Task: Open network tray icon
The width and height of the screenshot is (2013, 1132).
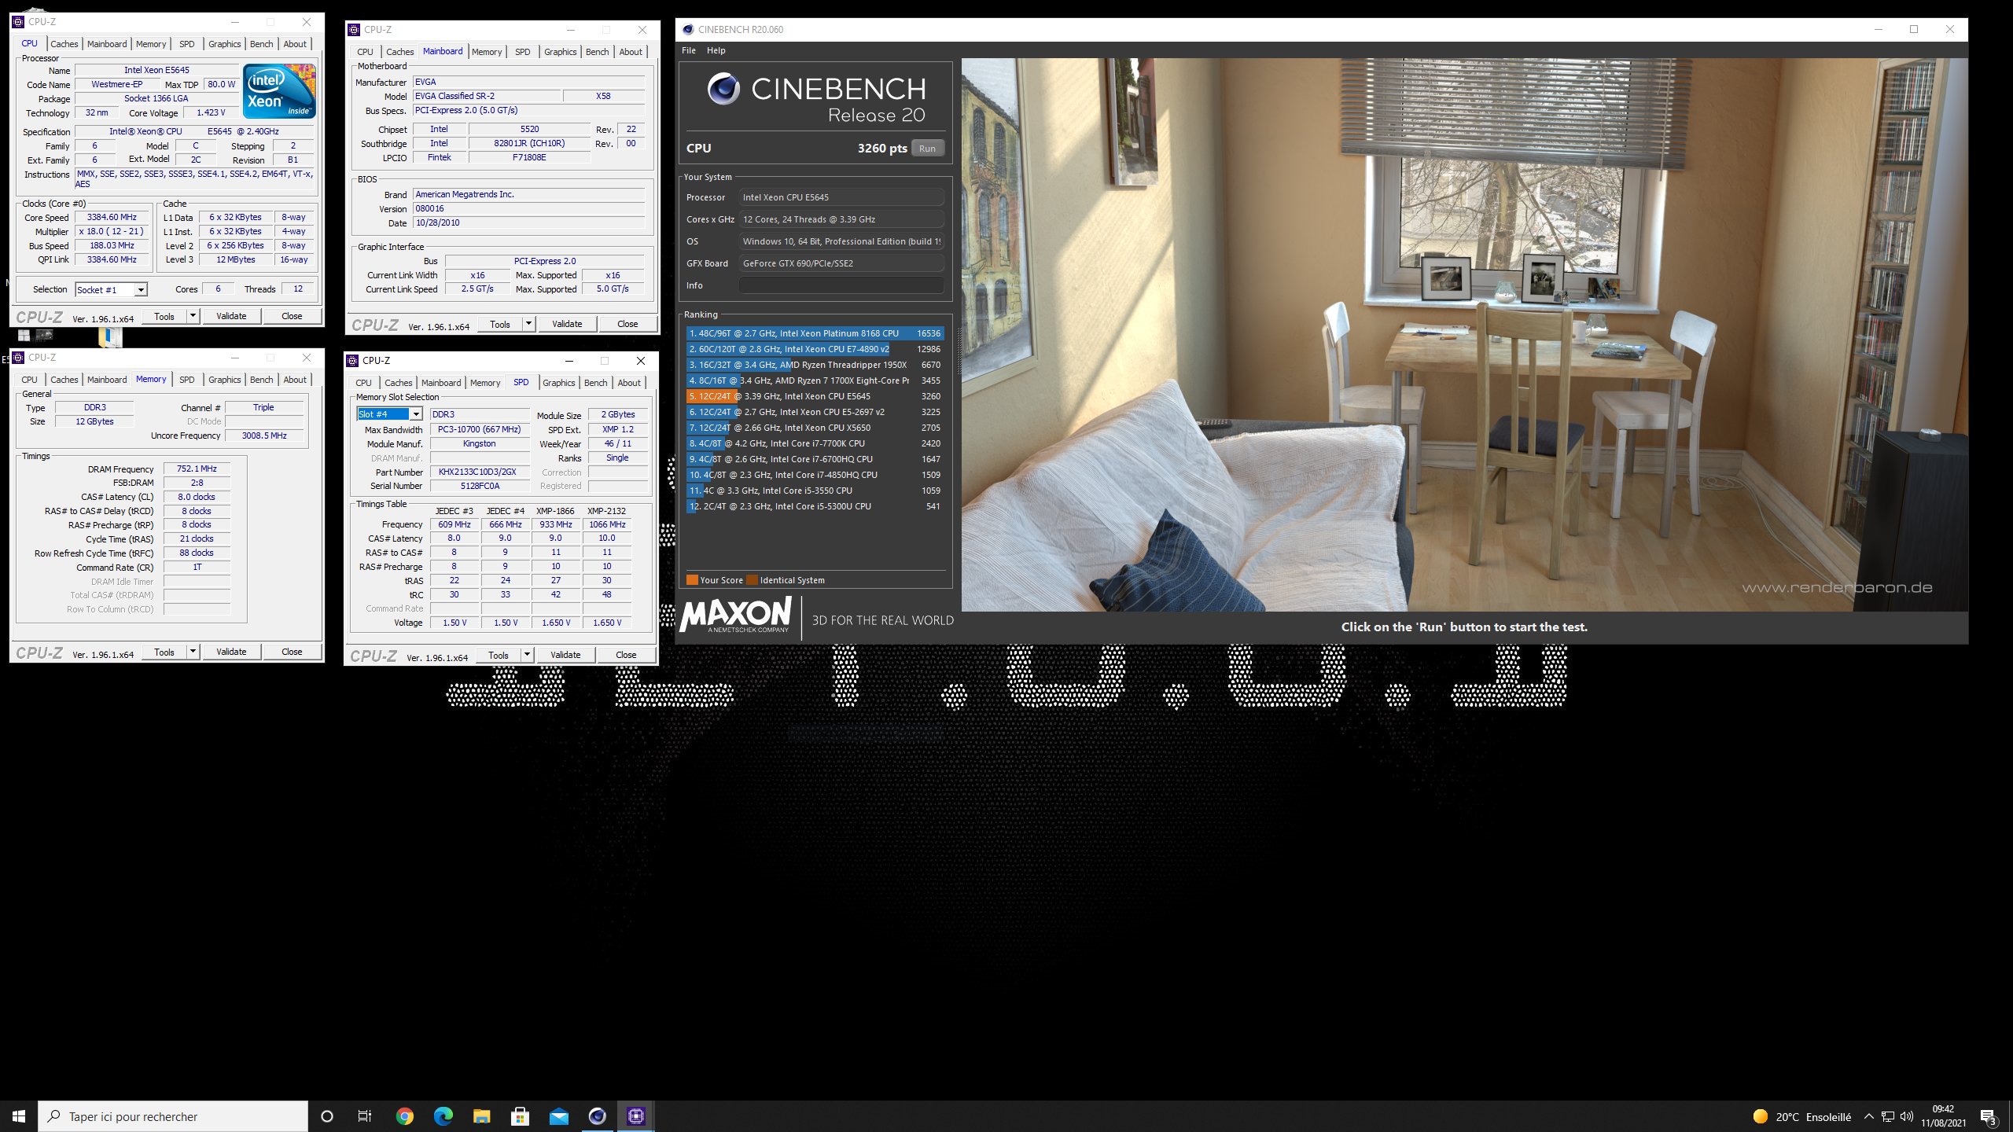Action: [x=1888, y=1116]
